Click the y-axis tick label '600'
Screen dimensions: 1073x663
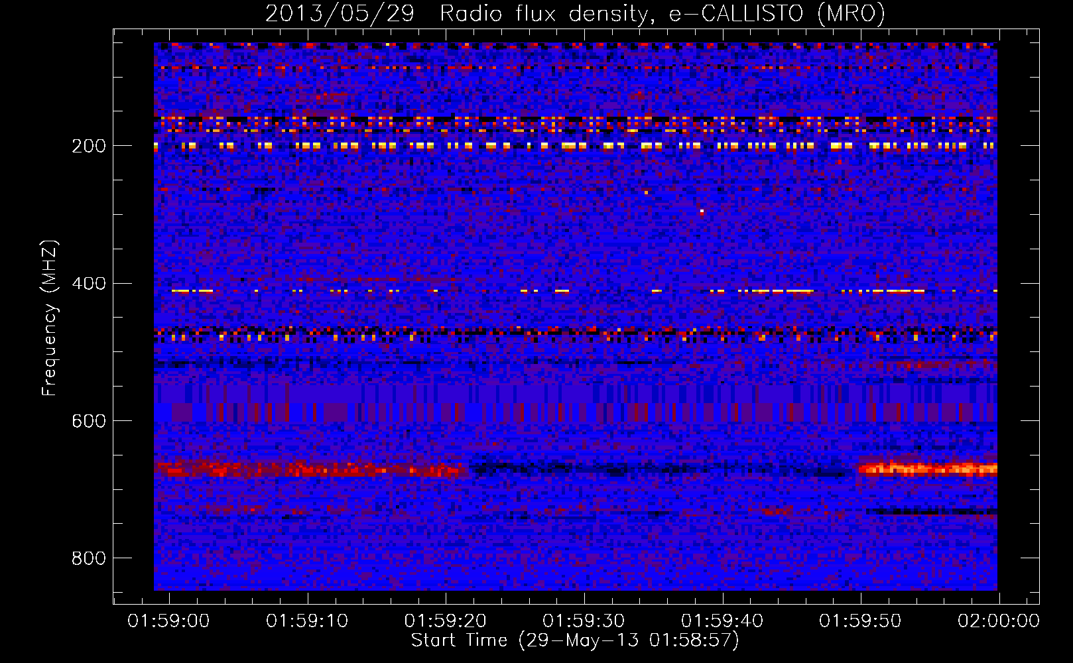(89, 421)
